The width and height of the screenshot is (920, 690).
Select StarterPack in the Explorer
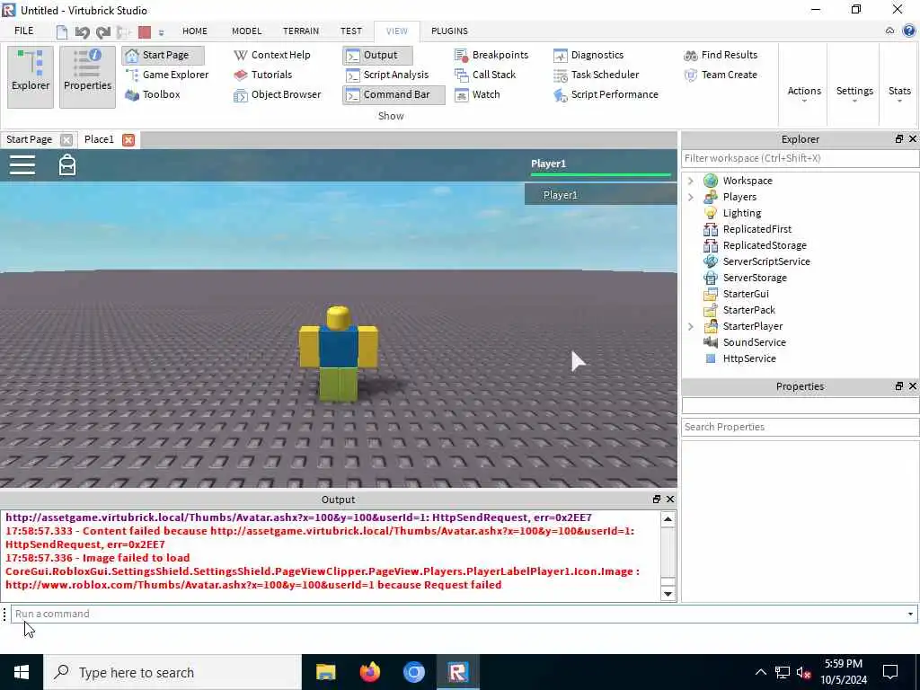(748, 310)
